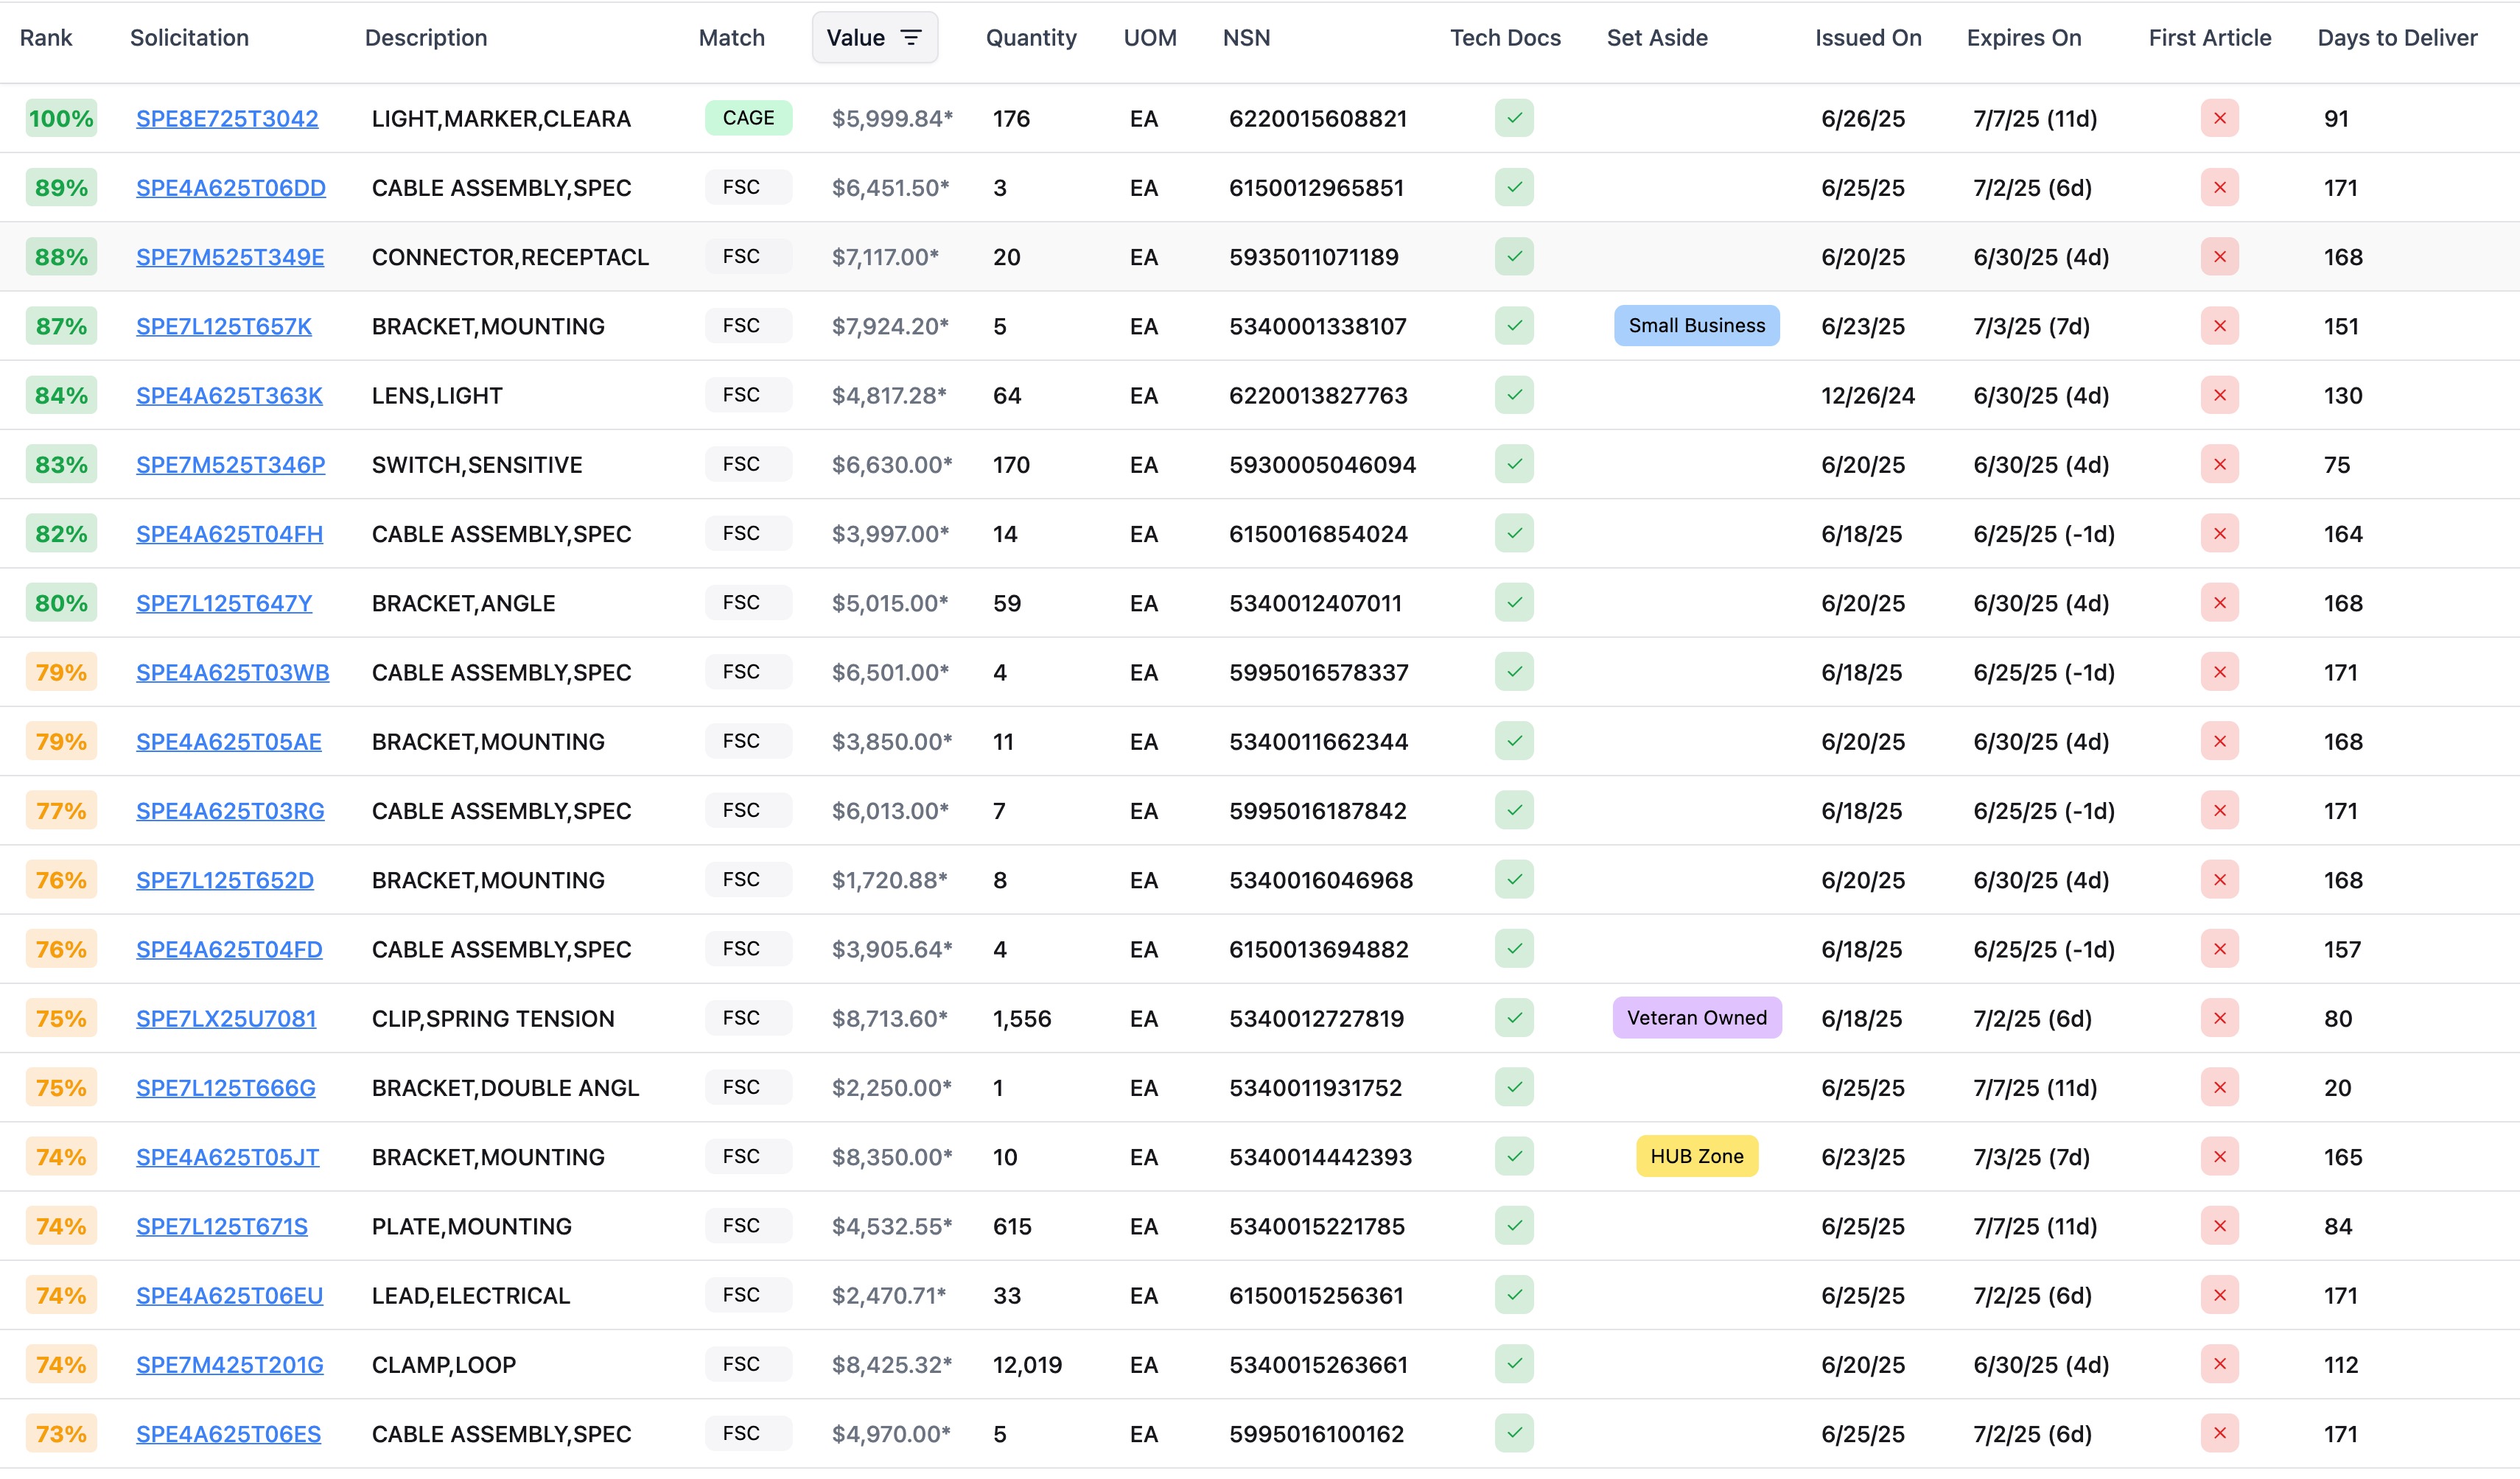The image size is (2520, 1479).
Task: Click the Value filter icon
Action: 911,37
